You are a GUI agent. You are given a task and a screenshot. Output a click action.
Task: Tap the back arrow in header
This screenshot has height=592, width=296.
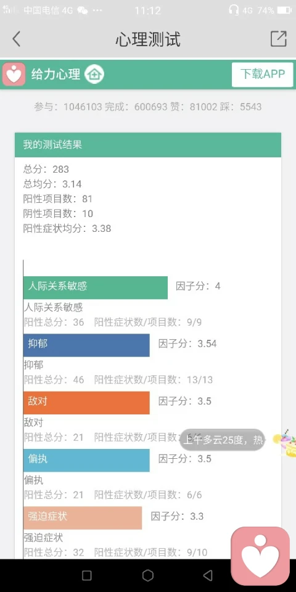point(16,39)
